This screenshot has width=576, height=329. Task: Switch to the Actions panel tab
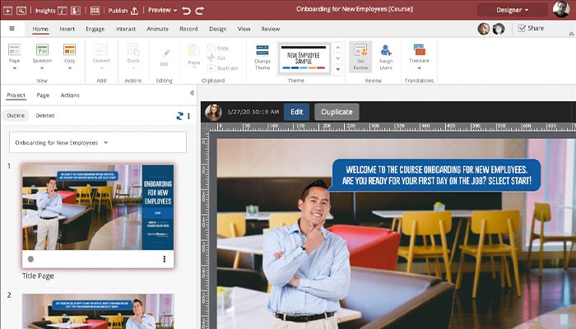(x=70, y=95)
